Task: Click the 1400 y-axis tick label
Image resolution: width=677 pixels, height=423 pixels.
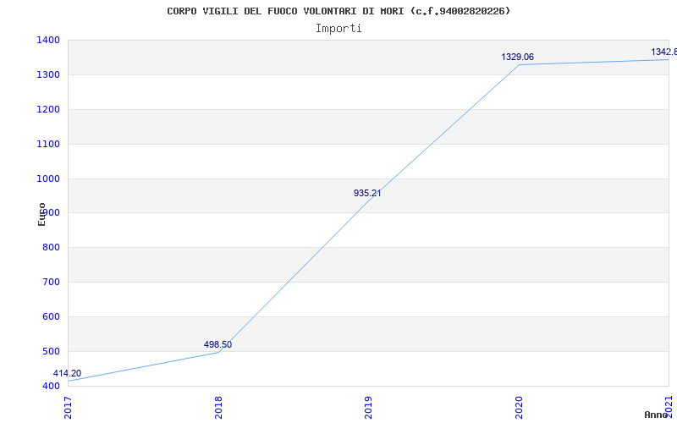Action: coord(48,40)
